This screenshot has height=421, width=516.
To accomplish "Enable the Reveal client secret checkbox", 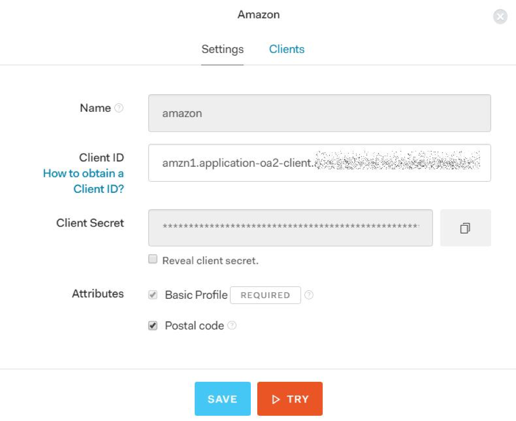I will [153, 259].
